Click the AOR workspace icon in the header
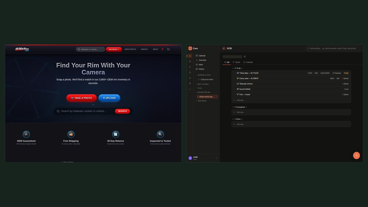This screenshot has height=207, width=368. pyautogui.click(x=224, y=48)
